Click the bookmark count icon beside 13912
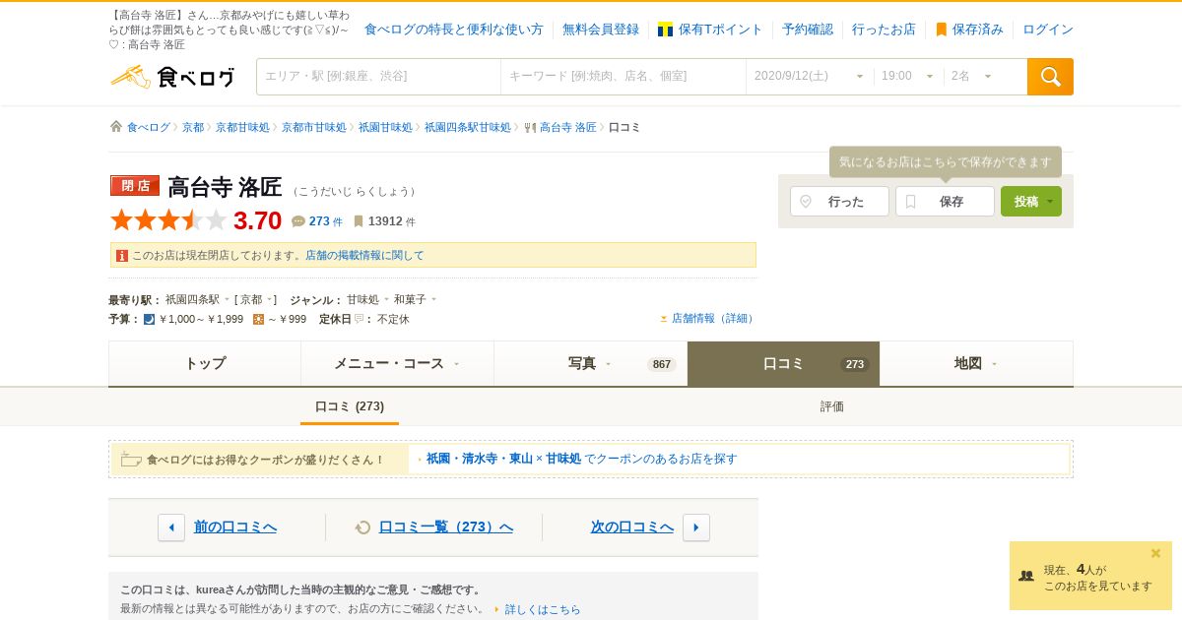The height and width of the screenshot is (620, 1182). (x=359, y=221)
